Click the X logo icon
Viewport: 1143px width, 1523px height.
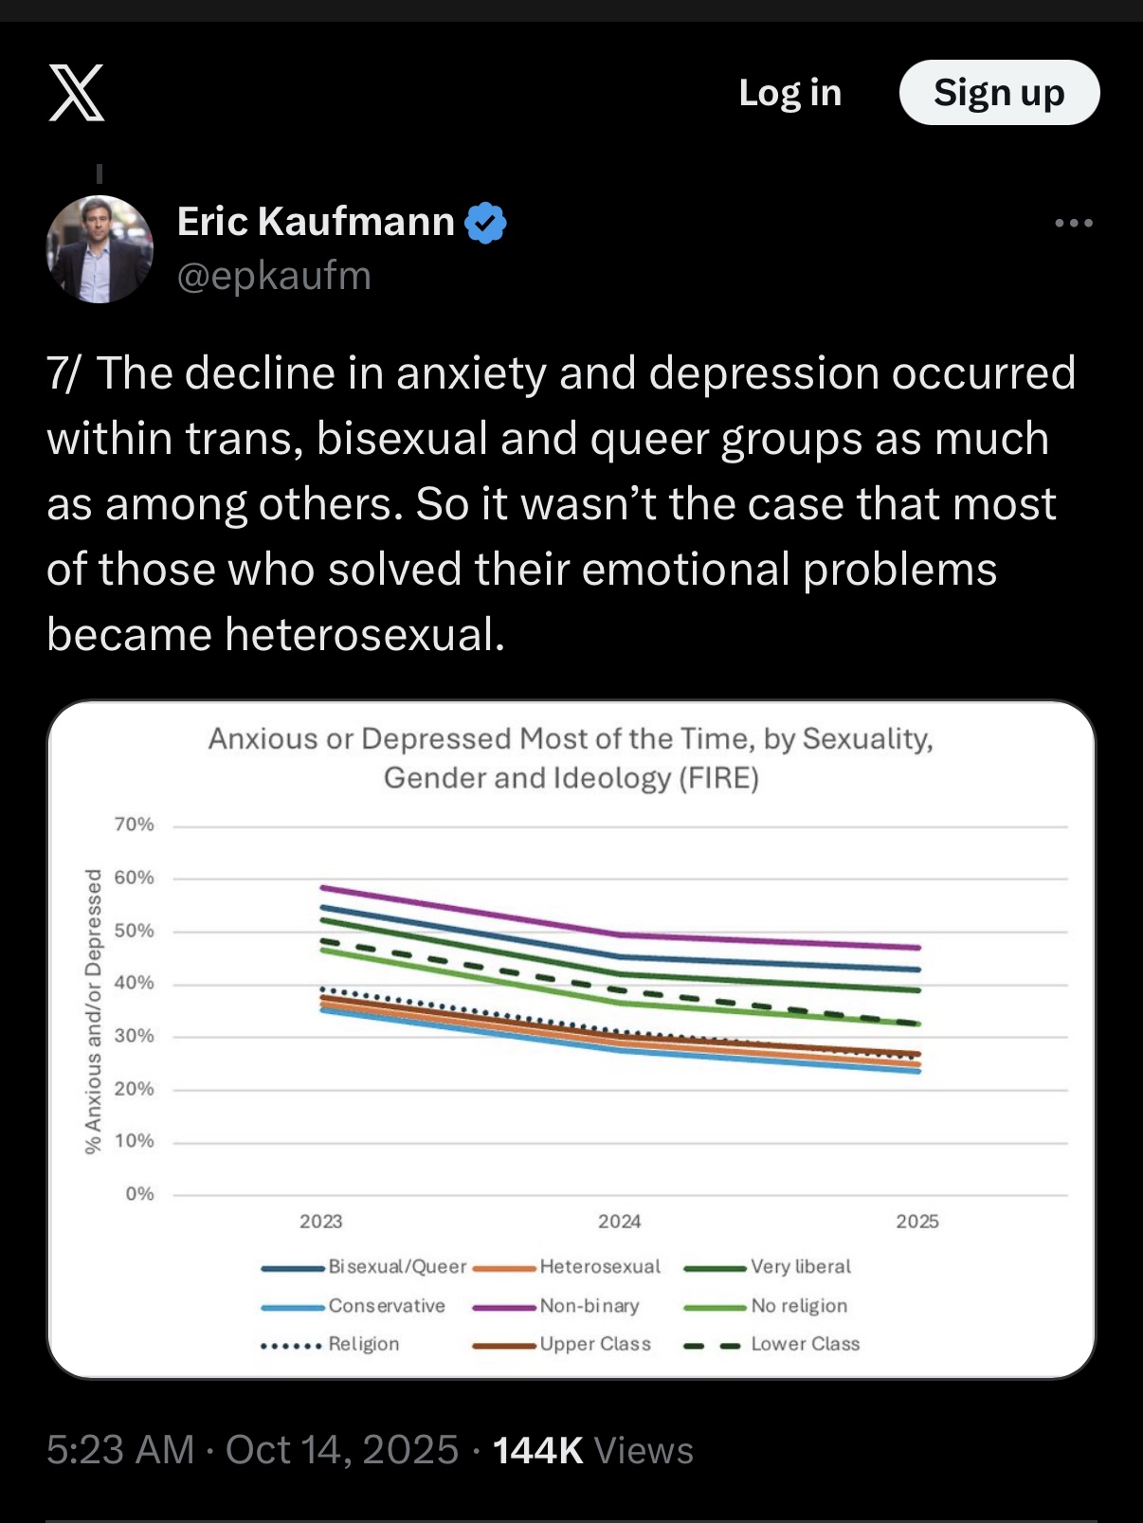(x=77, y=93)
